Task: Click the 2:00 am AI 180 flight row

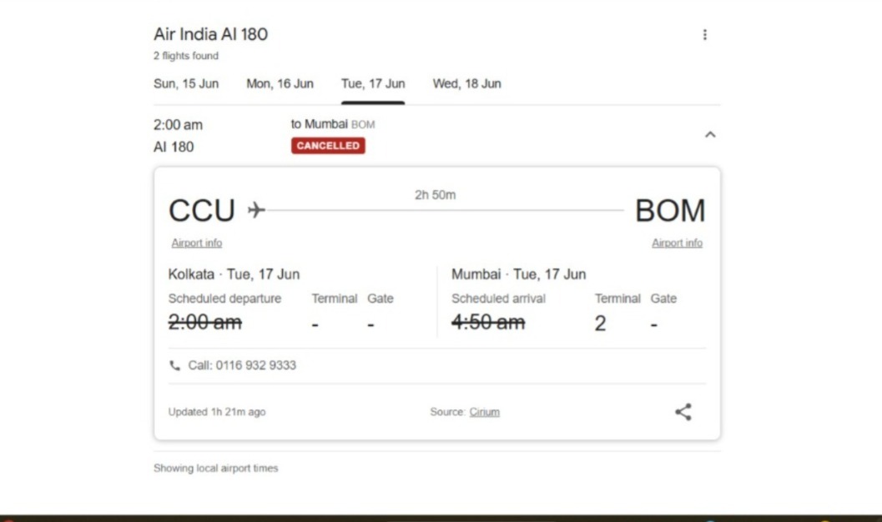Action: (178, 135)
